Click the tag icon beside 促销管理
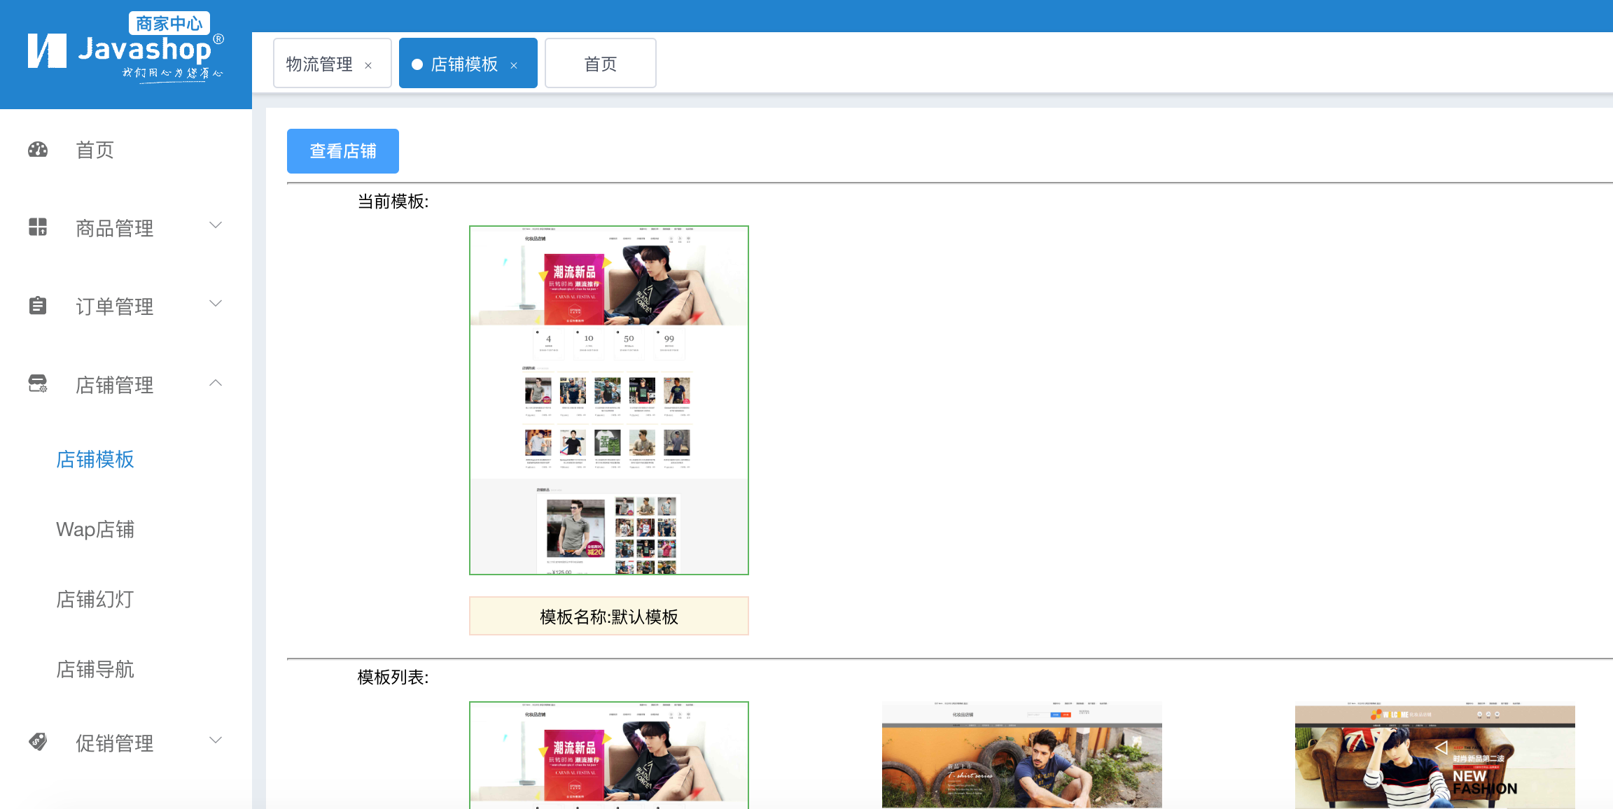The height and width of the screenshot is (809, 1613). pyautogui.click(x=38, y=742)
